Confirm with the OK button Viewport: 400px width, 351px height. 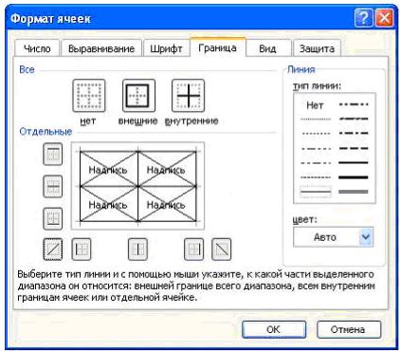(274, 329)
